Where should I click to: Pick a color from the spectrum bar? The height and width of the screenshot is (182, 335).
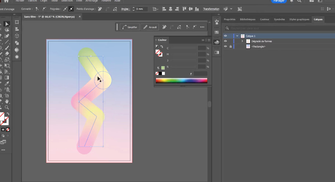[181, 81]
